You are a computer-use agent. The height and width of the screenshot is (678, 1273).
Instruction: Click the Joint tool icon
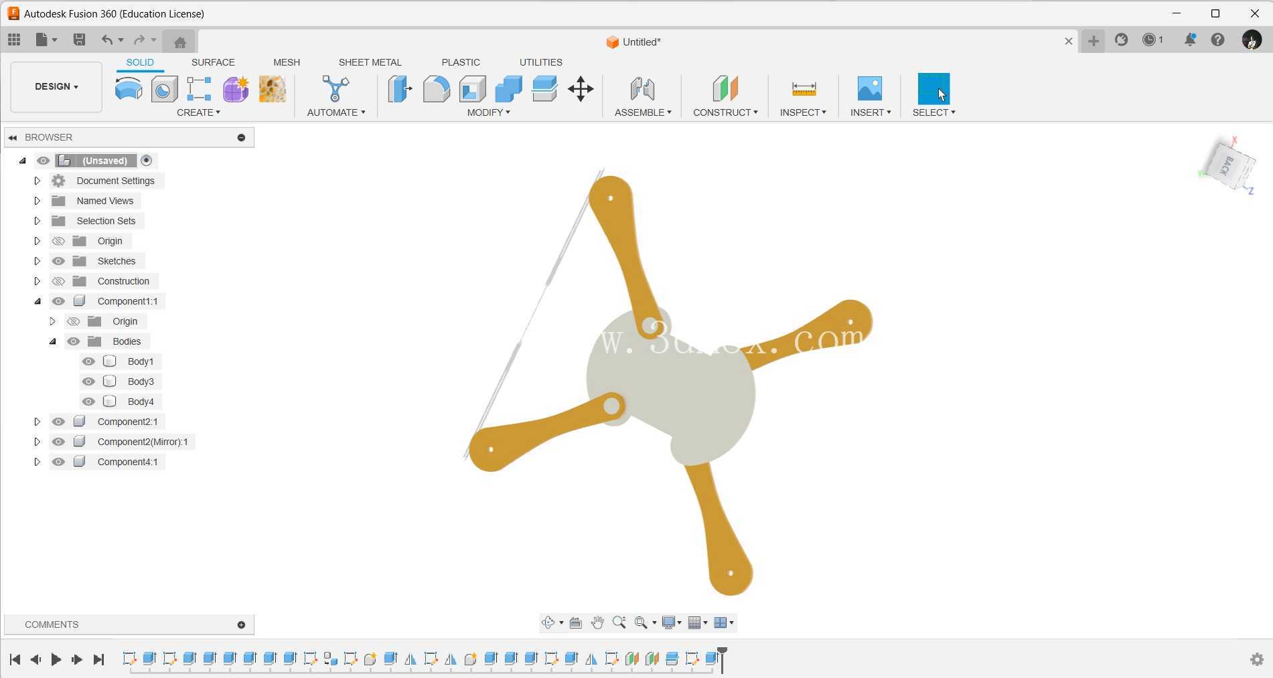click(642, 88)
